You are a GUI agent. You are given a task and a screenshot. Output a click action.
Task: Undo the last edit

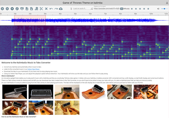(x=51, y=9)
